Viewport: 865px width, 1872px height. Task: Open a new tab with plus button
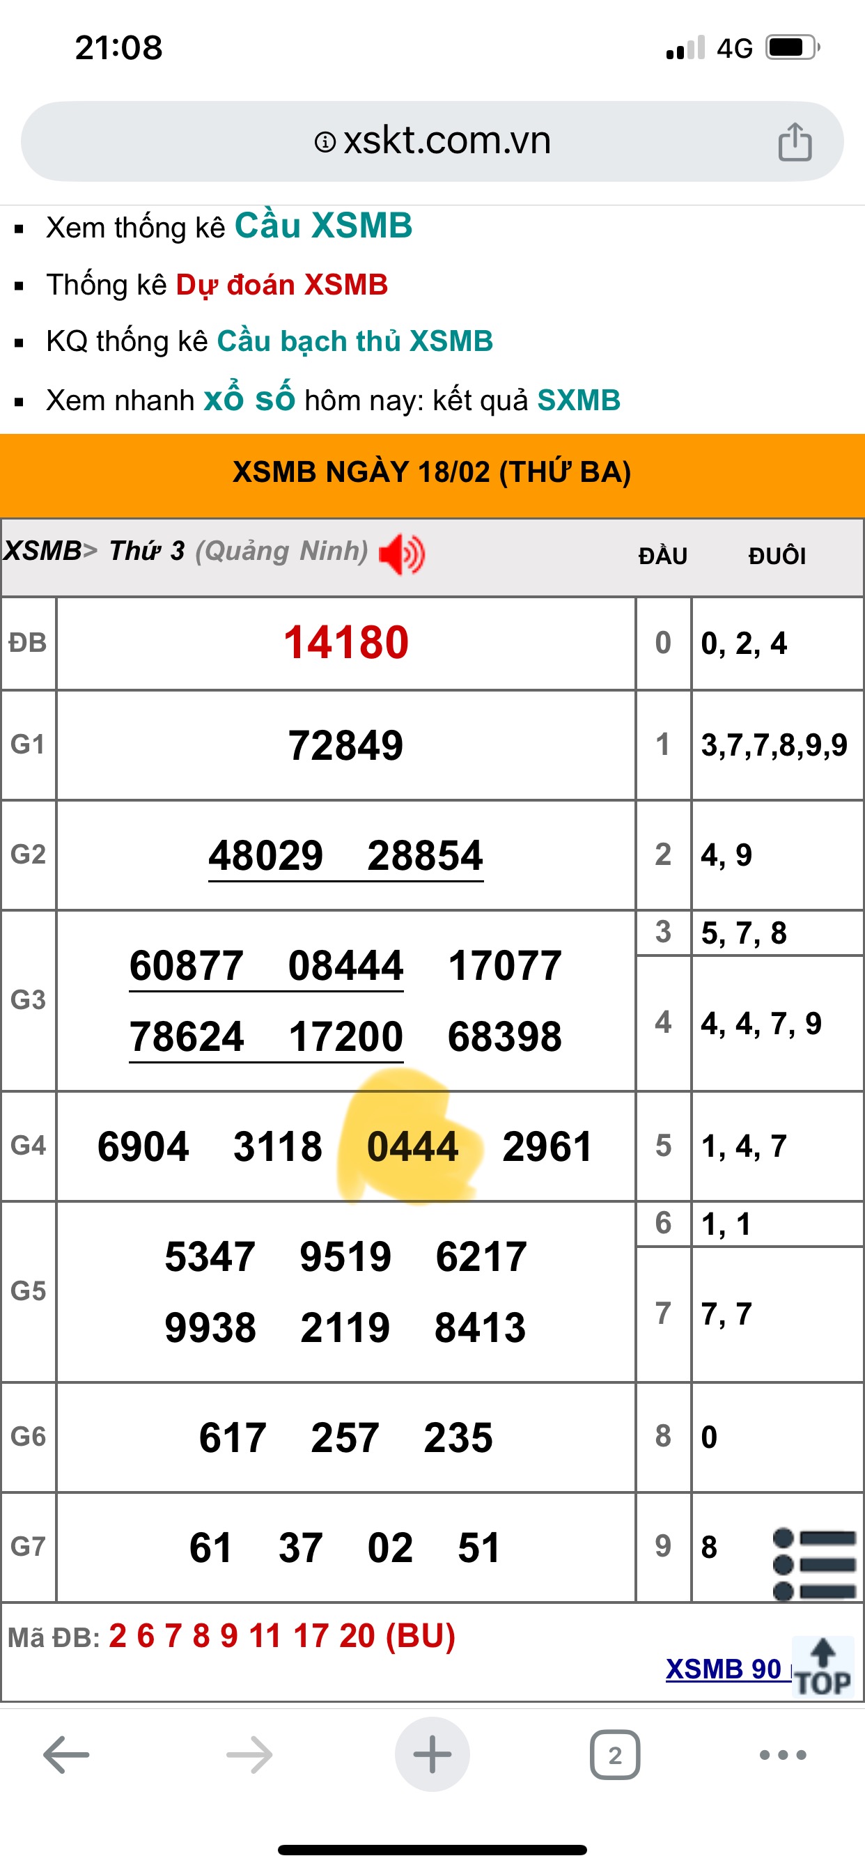click(432, 1755)
